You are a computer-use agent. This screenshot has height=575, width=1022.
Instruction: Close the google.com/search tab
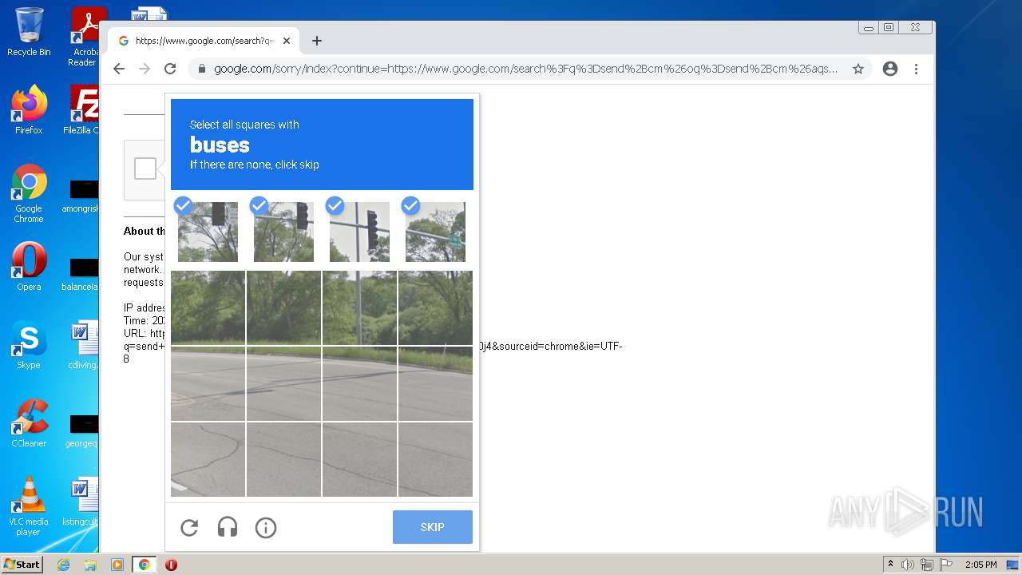pos(287,41)
